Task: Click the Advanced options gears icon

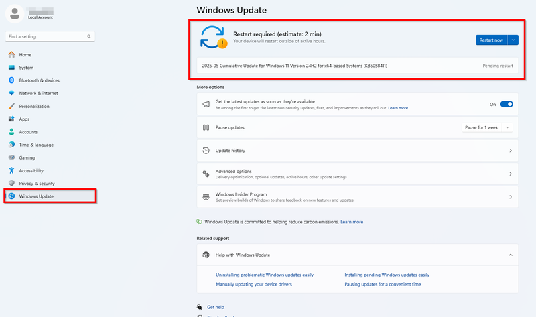Action: point(206,174)
